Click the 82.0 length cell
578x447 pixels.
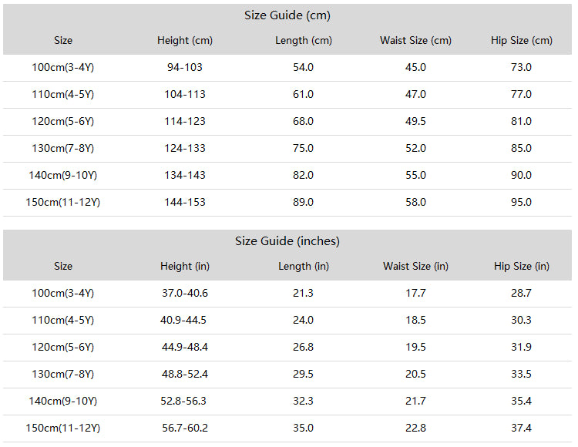[x=304, y=176]
